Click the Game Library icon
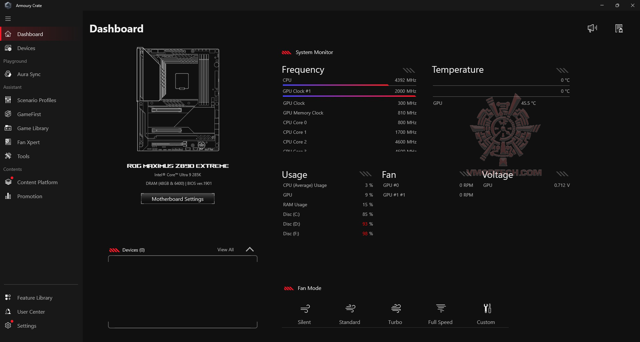The width and height of the screenshot is (640, 342). click(x=8, y=128)
